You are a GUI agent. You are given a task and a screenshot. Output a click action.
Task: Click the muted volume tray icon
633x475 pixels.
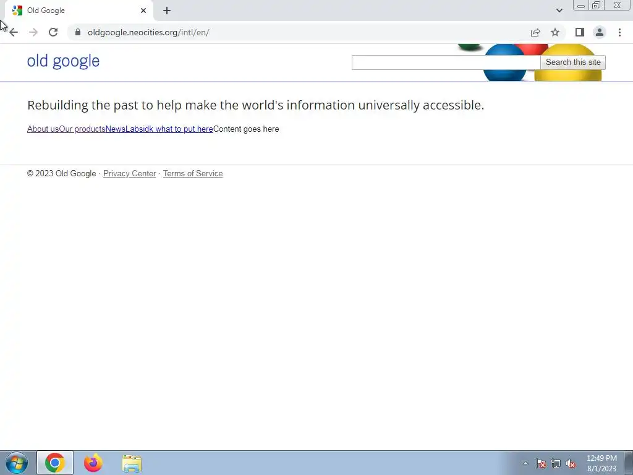pyautogui.click(x=571, y=463)
